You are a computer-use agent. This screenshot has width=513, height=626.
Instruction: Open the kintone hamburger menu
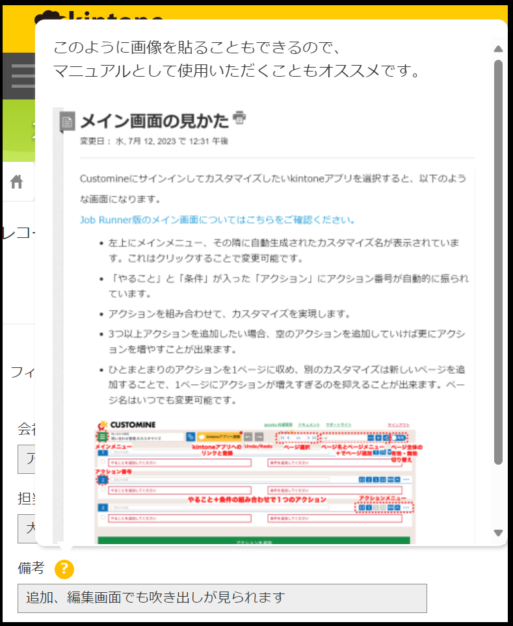coord(22,76)
